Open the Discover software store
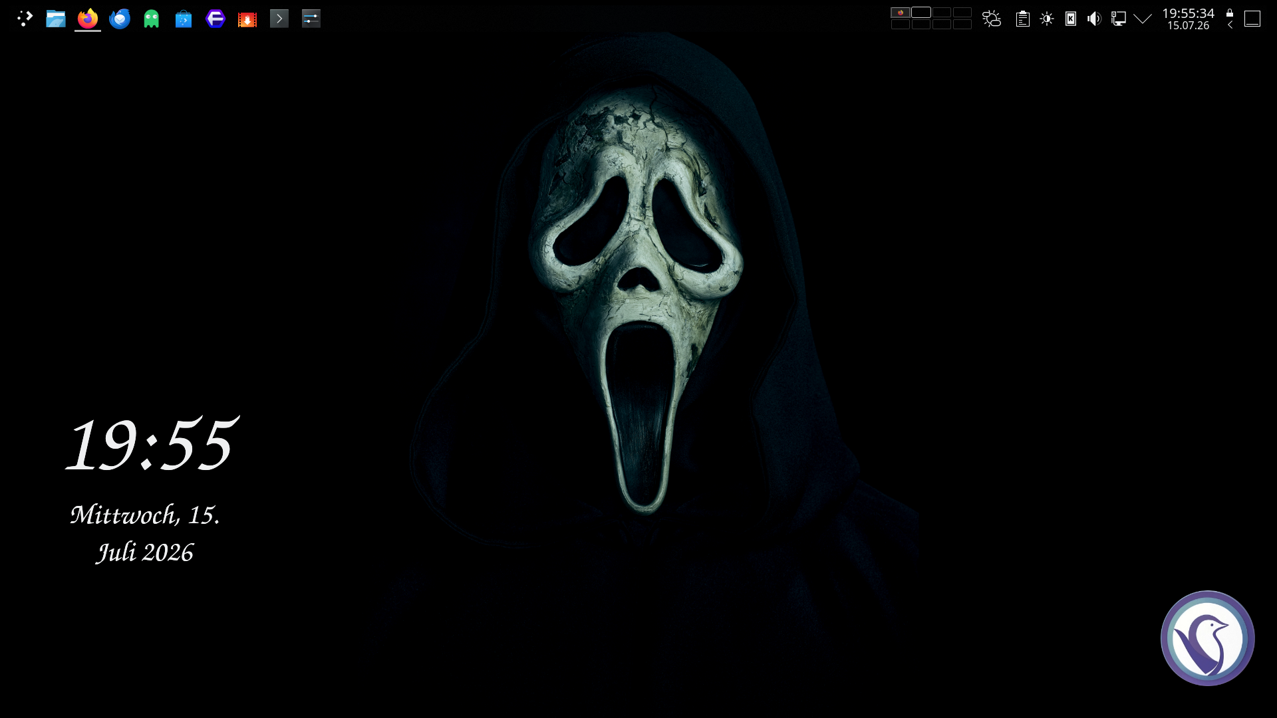 click(184, 19)
